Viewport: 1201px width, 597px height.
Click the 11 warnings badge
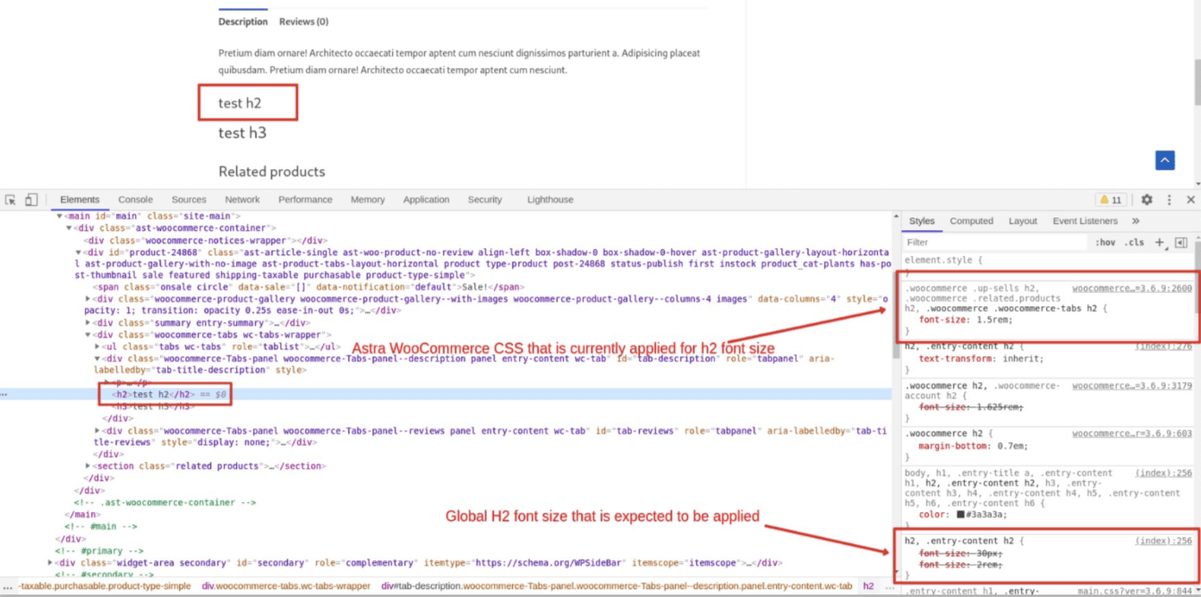[x=1111, y=200]
